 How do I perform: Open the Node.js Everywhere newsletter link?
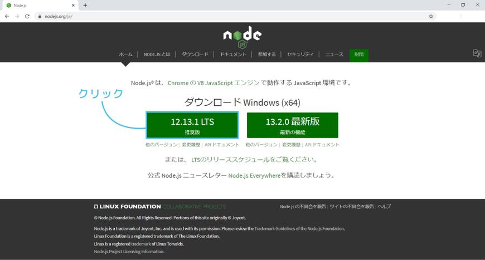pos(254,175)
